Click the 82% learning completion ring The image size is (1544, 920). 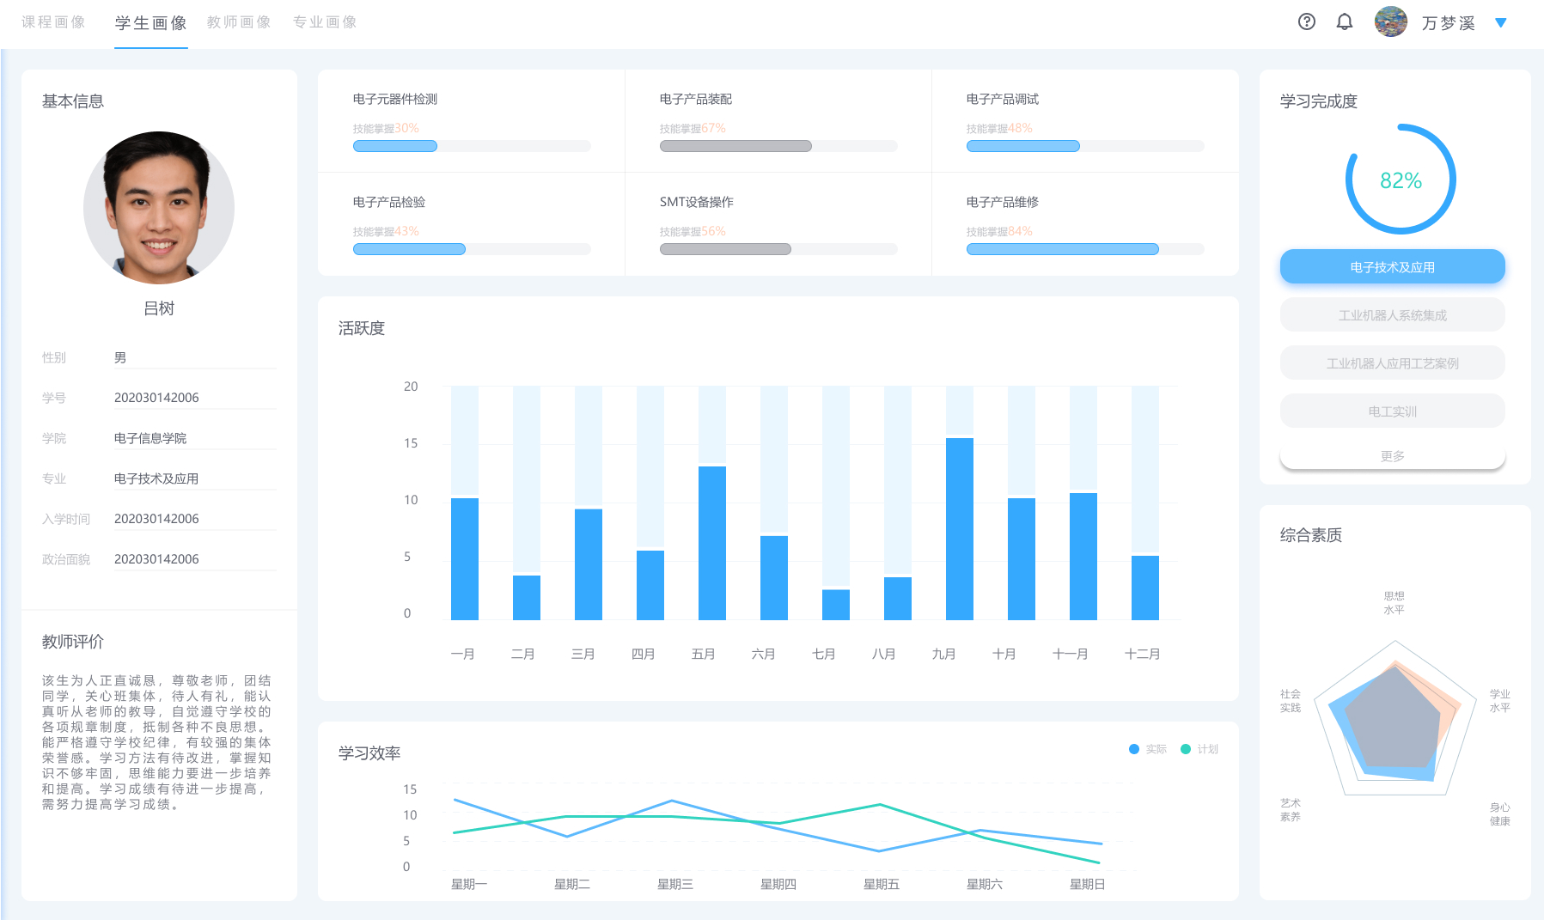click(1401, 180)
